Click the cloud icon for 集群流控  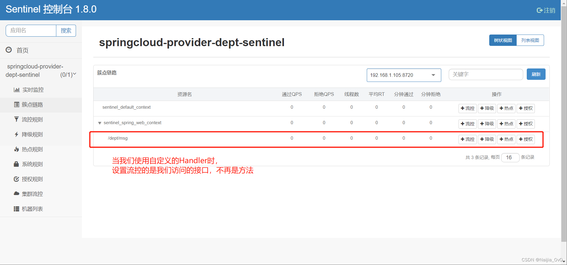(16, 194)
